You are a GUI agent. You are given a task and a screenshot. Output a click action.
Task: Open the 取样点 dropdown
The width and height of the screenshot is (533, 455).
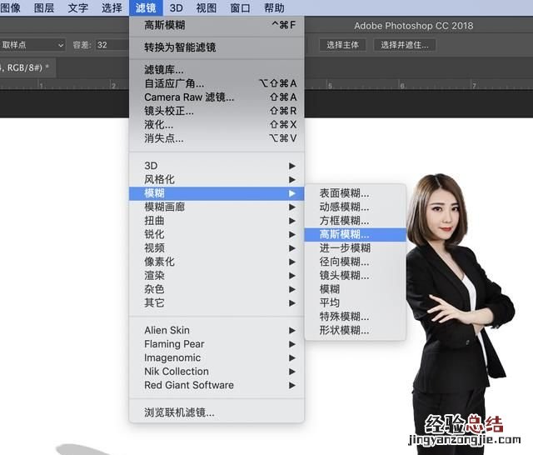pos(32,45)
